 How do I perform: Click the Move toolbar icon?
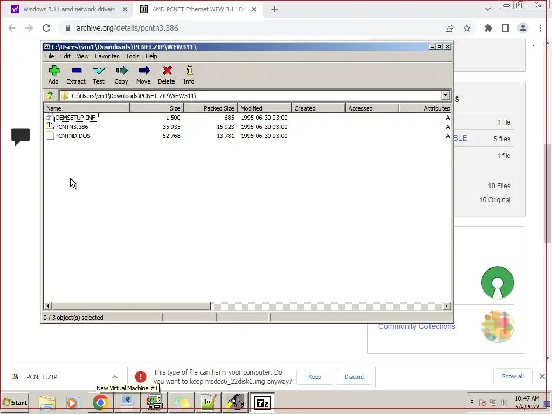tap(144, 71)
